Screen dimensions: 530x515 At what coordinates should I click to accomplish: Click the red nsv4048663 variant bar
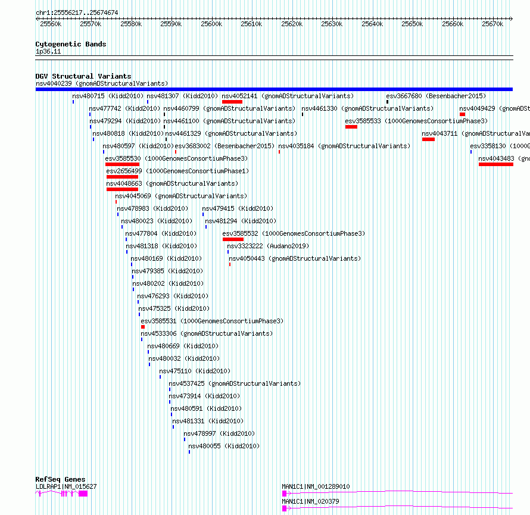pyautogui.click(x=122, y=189)
